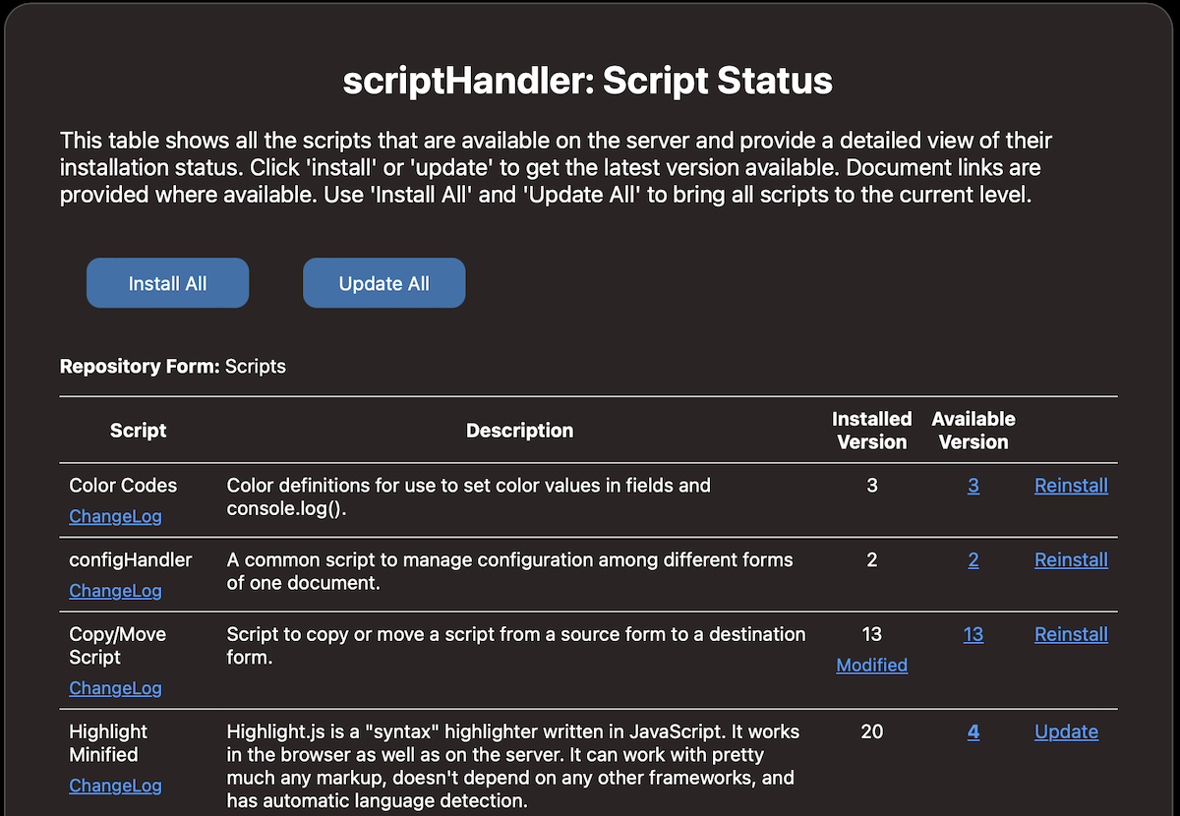The image size is (1180, 816).
Task: Update the Highlight Minified script
Action: coord(1066,731)
